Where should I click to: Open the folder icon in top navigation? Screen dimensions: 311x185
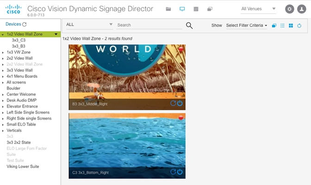[168, 9]
